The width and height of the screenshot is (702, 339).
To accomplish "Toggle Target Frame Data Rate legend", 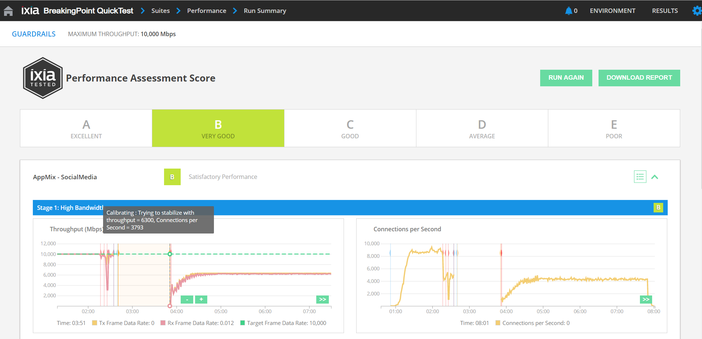I will coord(283,323).
